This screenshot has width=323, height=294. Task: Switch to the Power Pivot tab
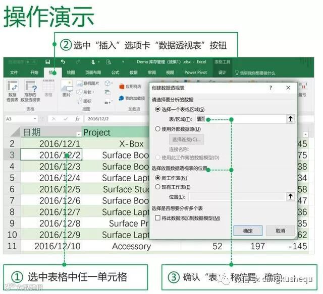[195, 72]
